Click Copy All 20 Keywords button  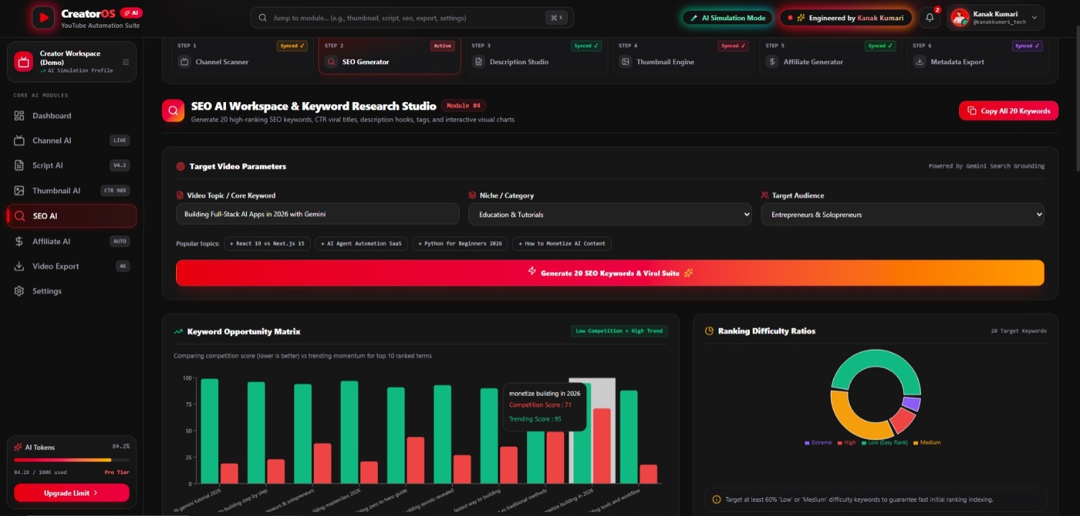point(1008,111)
